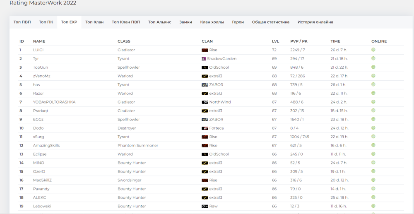Click the online globe icon for has

373,84
